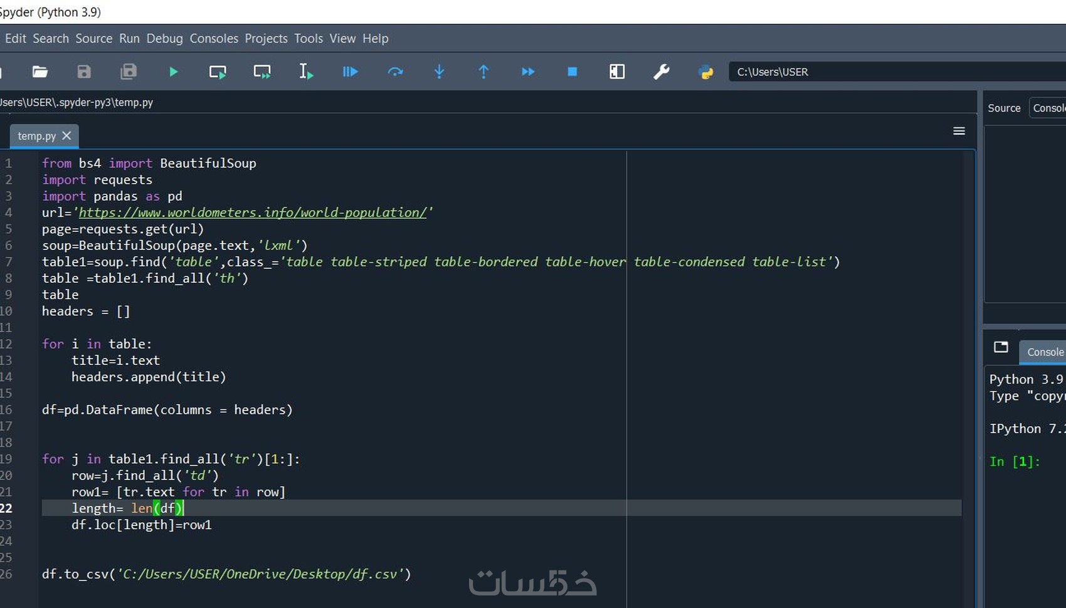Click the working directory path field
Viewport: 1066px width, 608px height.
point(897,72)
